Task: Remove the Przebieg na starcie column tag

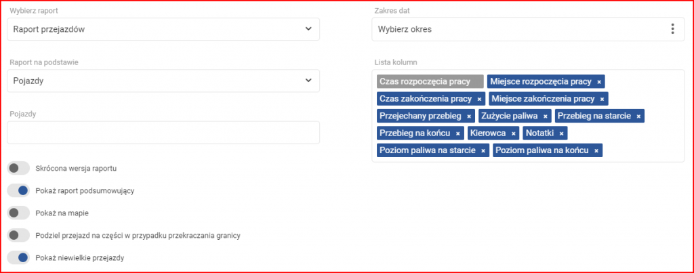Action: coord(638,117)
